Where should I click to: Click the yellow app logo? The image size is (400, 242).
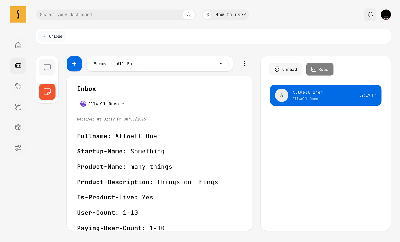[18, 14]
